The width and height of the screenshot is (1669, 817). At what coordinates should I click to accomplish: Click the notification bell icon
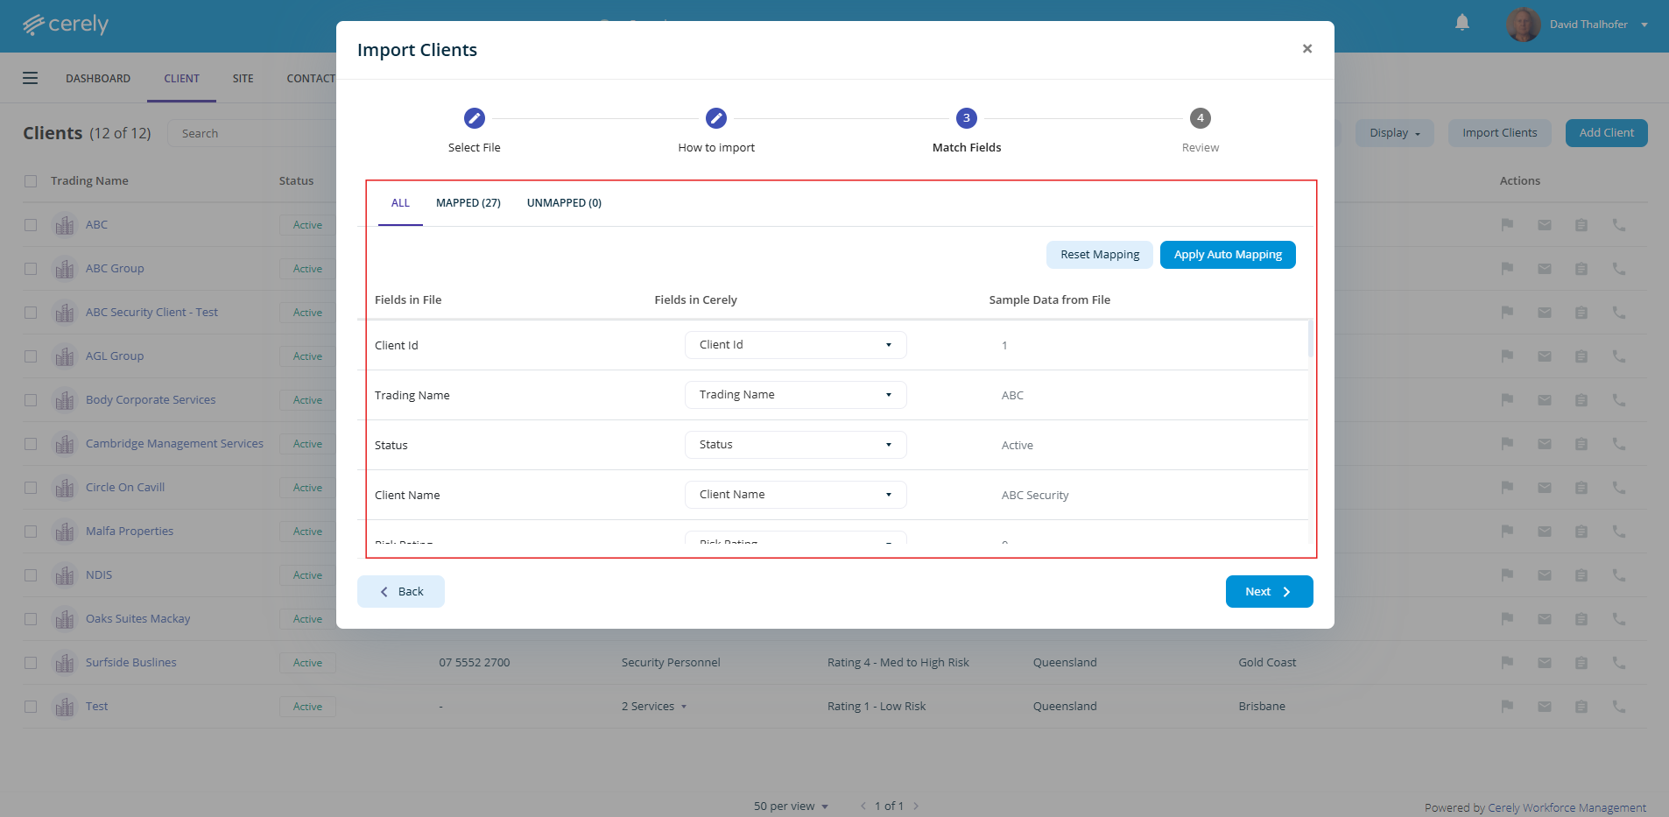pos(1461,23)
